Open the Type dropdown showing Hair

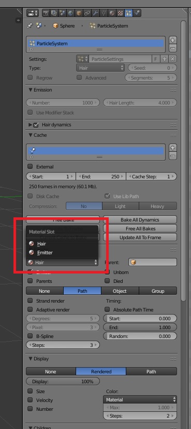[x=100, y=68]
